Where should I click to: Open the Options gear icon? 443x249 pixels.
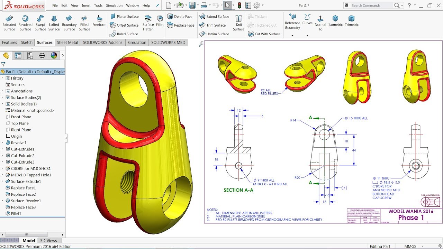(257, 5)
